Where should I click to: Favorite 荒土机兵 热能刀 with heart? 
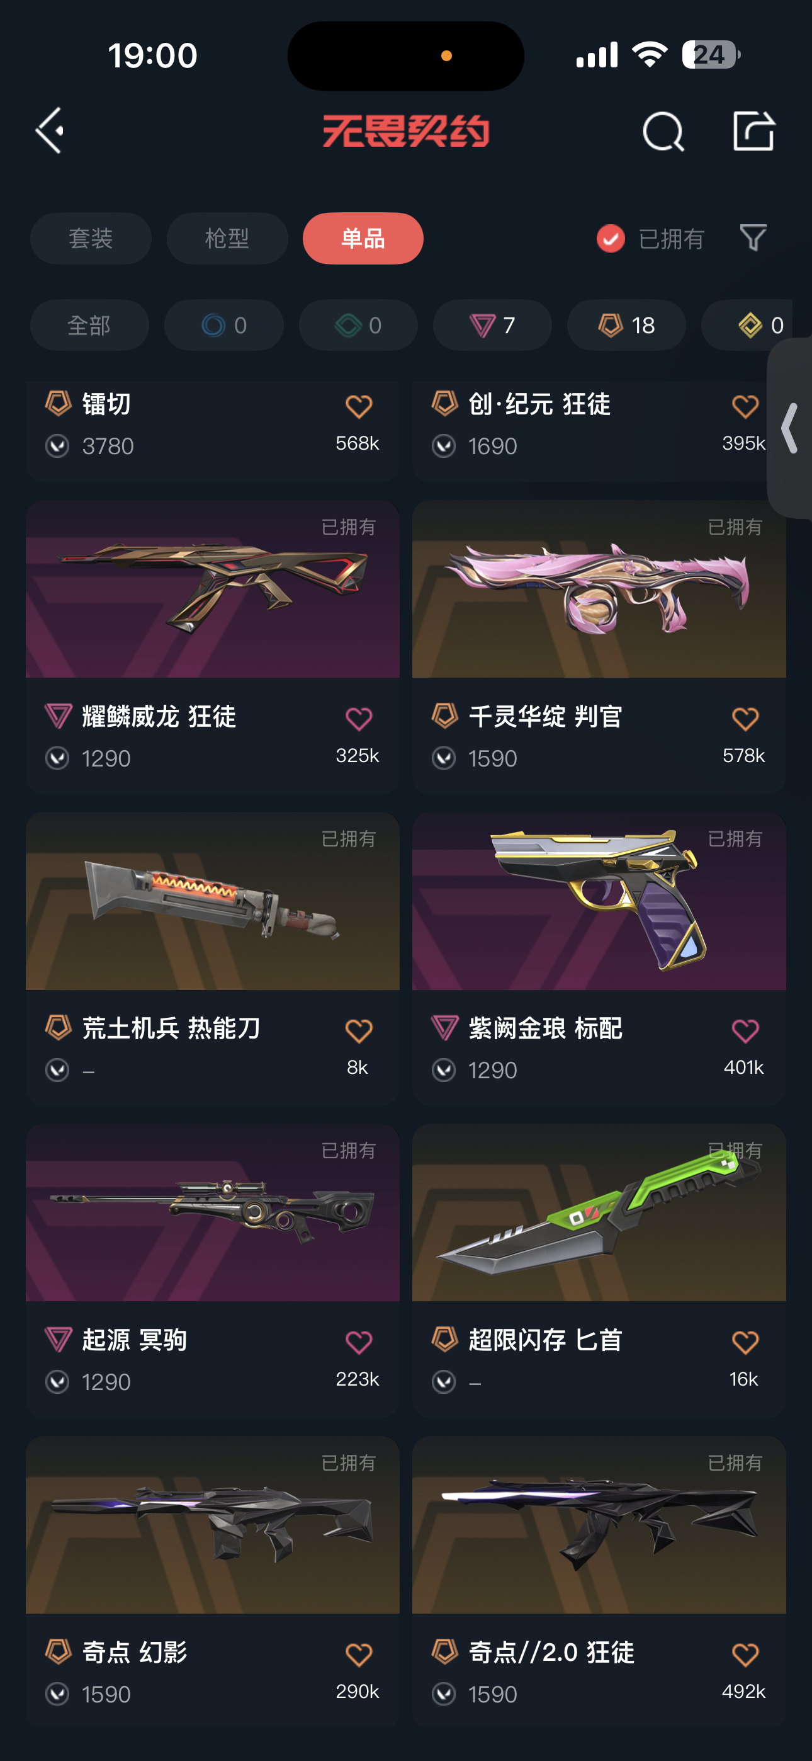tap(359, 1030)
